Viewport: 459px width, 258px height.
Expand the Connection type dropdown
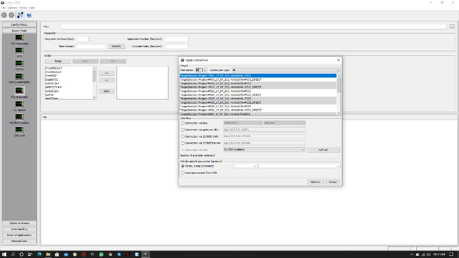coord(338,70)
